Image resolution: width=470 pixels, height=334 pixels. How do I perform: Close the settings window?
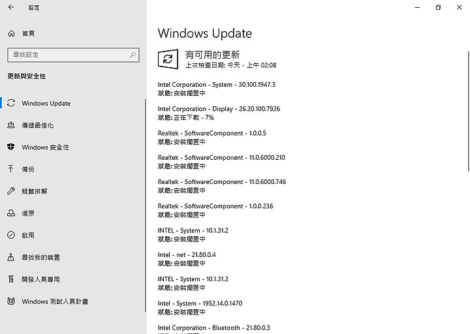coord(459,7)
